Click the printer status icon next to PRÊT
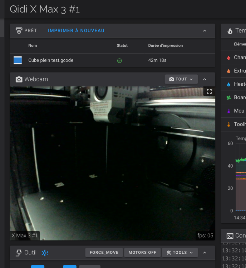This screenshot has width=246, height=268. (x=19, y=31)
